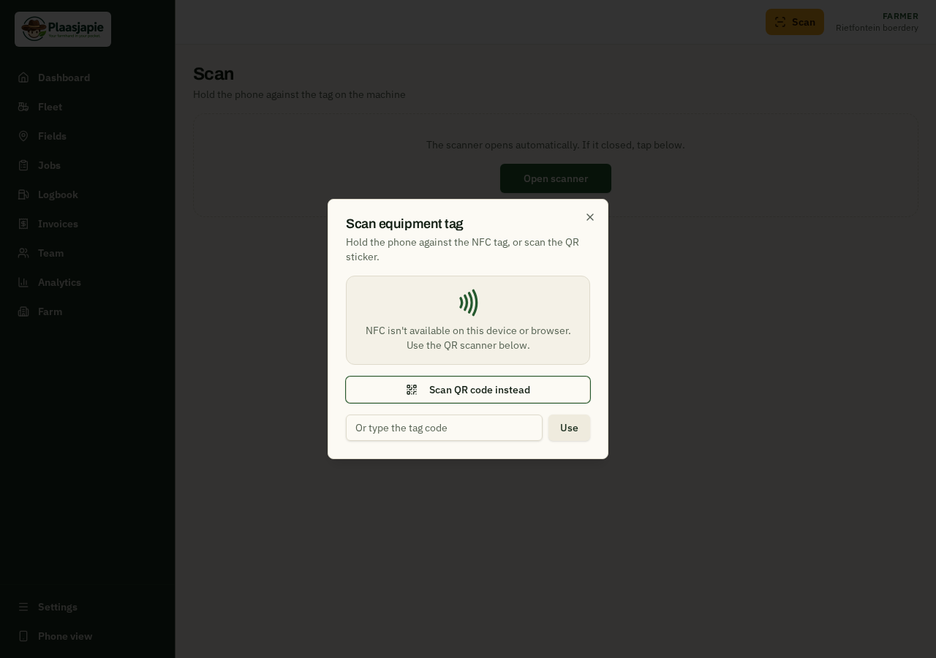Click the FARMER account label

pyautogui.click(x=900, y=16)
